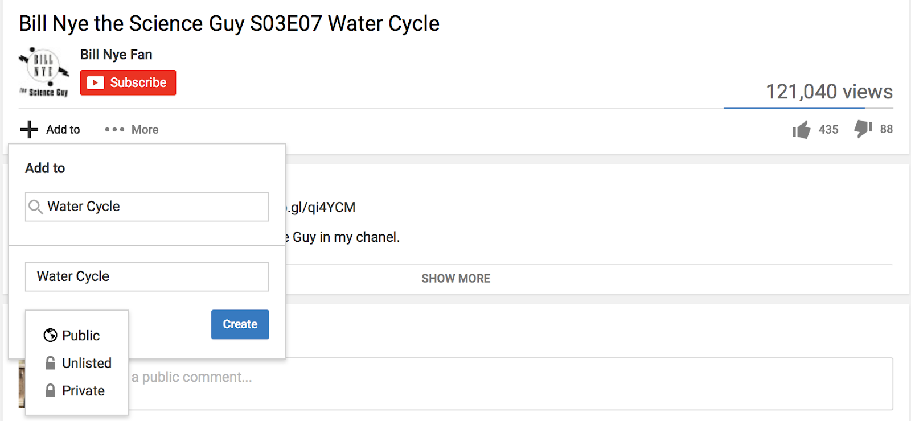Screen dimensions: 911x421
Task: Click the thumbs down dislike icon
Action: (x=863, y=129)
